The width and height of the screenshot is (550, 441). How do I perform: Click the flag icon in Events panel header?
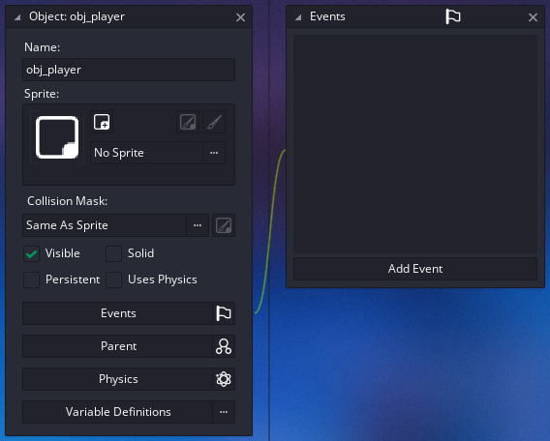452,16
